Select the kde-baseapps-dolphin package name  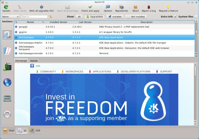(x=30, y=43)
